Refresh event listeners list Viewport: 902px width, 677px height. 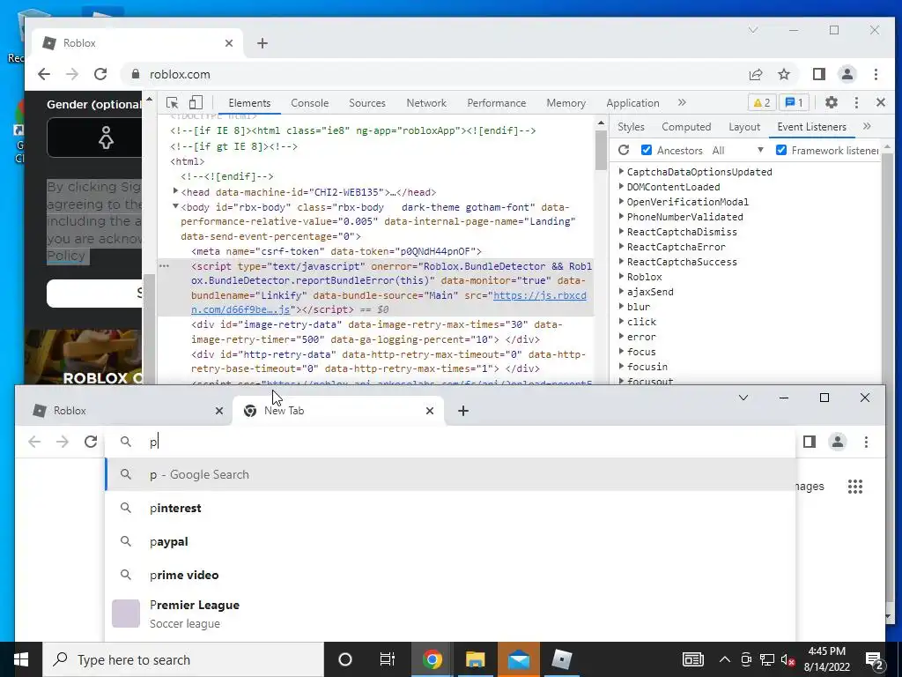[624, 150]
